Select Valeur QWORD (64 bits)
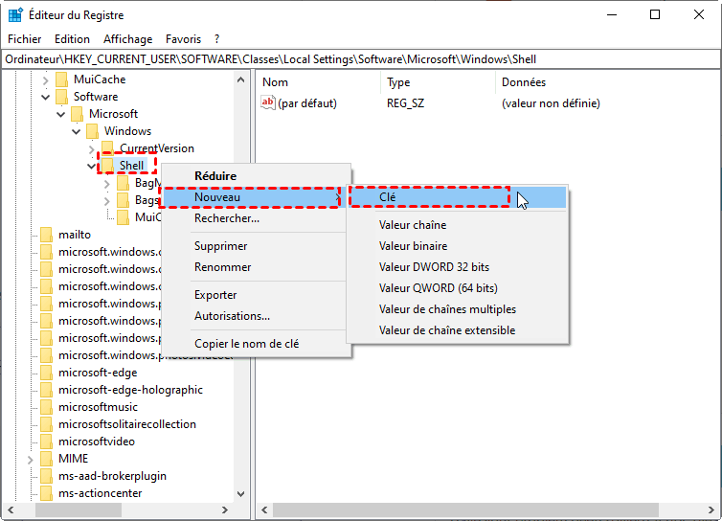Viewport: 722px width, 521px height. coord(458,288)
